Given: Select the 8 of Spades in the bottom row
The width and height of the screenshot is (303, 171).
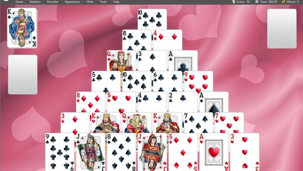Looking at the screenshot, I should coord(121,152).
